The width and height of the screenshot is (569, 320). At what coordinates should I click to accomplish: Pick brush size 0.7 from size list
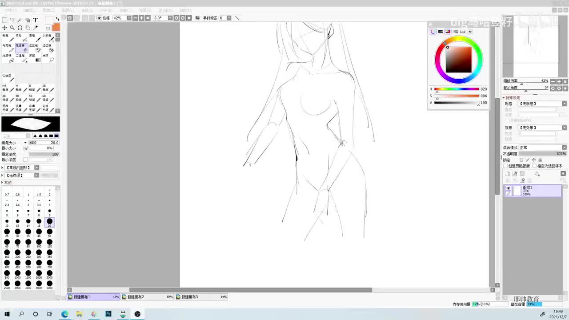pos(7,192)
